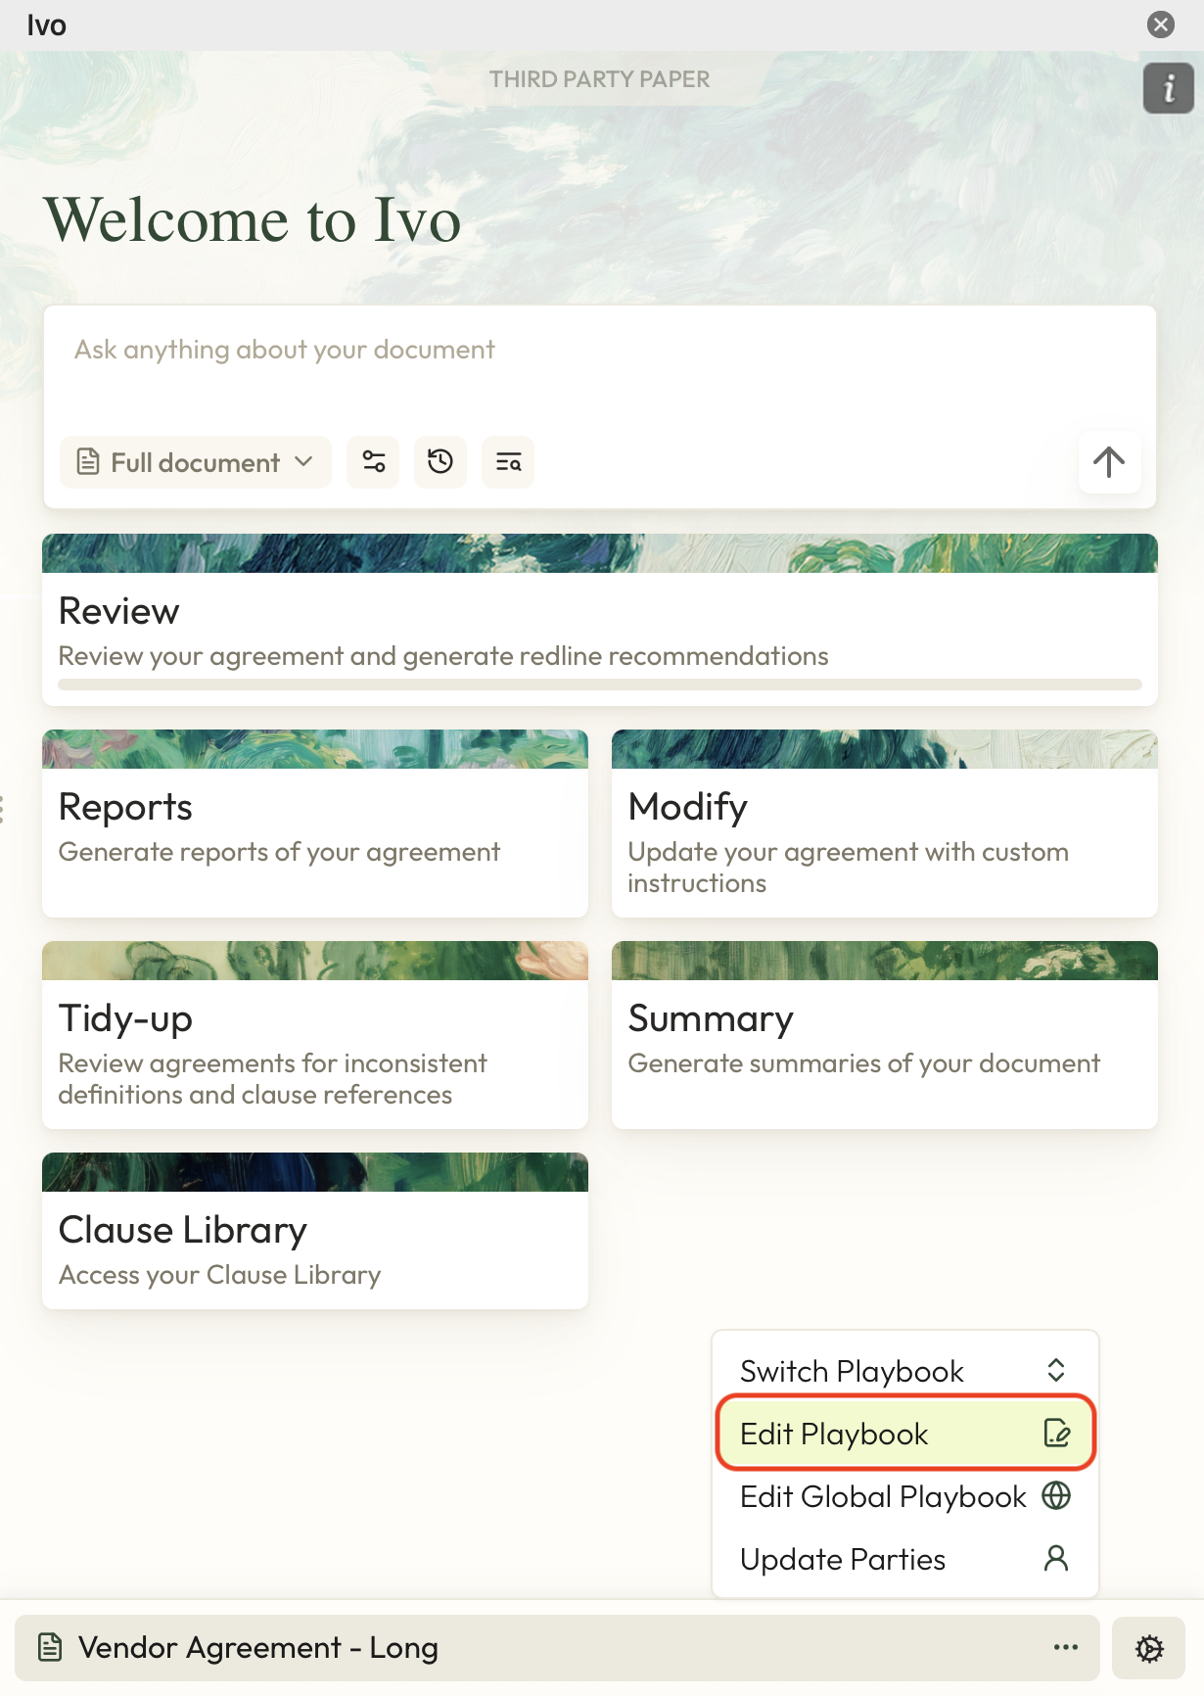The width and height of the screenshot is (1204, 1696).
Task: Send the prompt with the up-arrow button
Action: point(1109,462)
